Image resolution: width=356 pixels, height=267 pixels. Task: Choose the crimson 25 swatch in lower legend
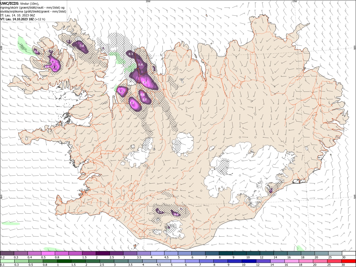tap(334, 261)
